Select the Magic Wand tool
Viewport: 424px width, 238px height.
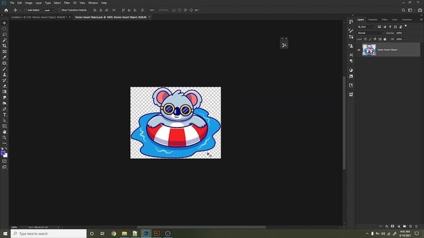coord(5,40)
